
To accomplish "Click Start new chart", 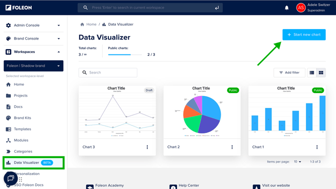I will (304, 34).
